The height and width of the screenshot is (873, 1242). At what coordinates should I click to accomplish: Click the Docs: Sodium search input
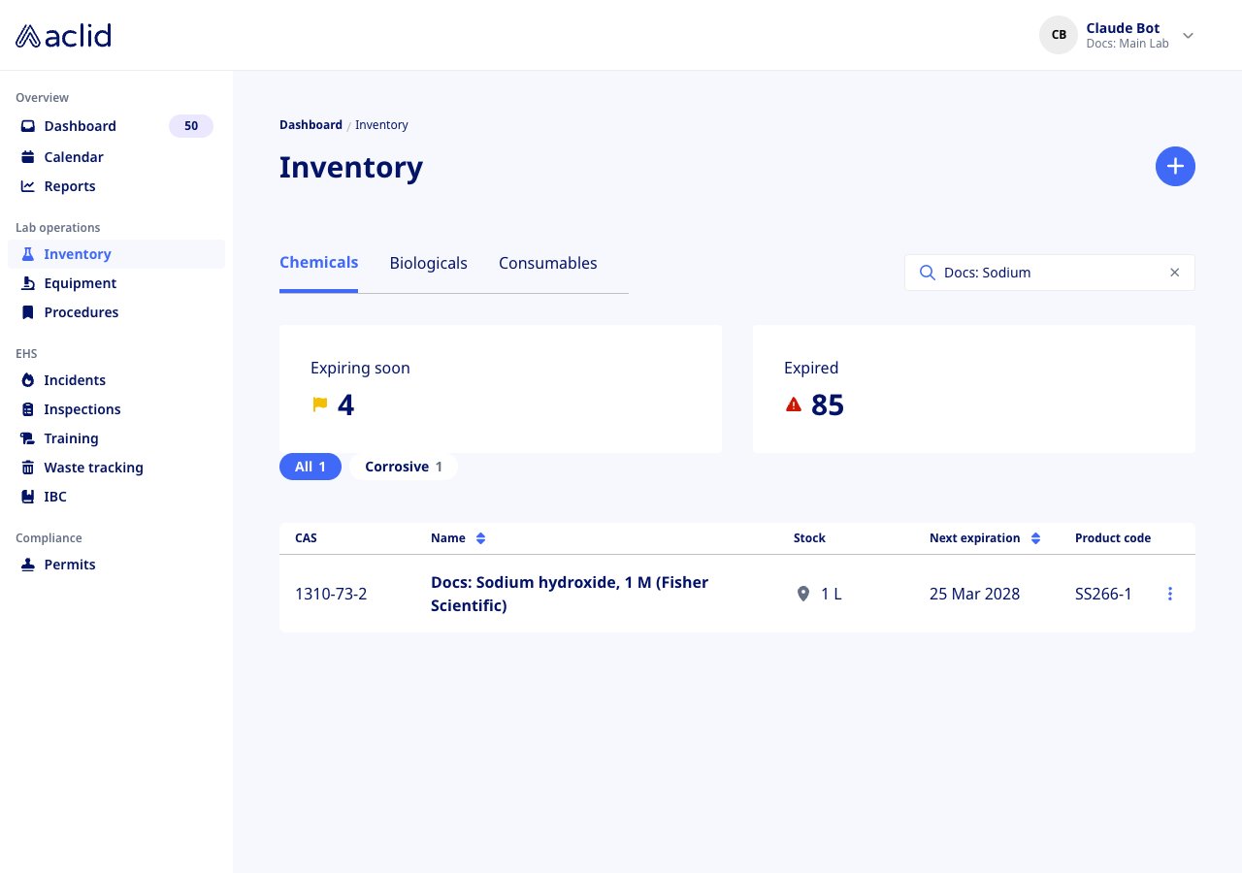pos(1050,273)
